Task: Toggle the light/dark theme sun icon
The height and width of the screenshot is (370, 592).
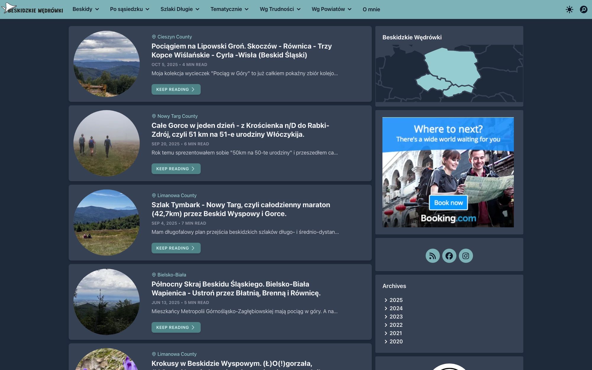Action: coord(569,9)
